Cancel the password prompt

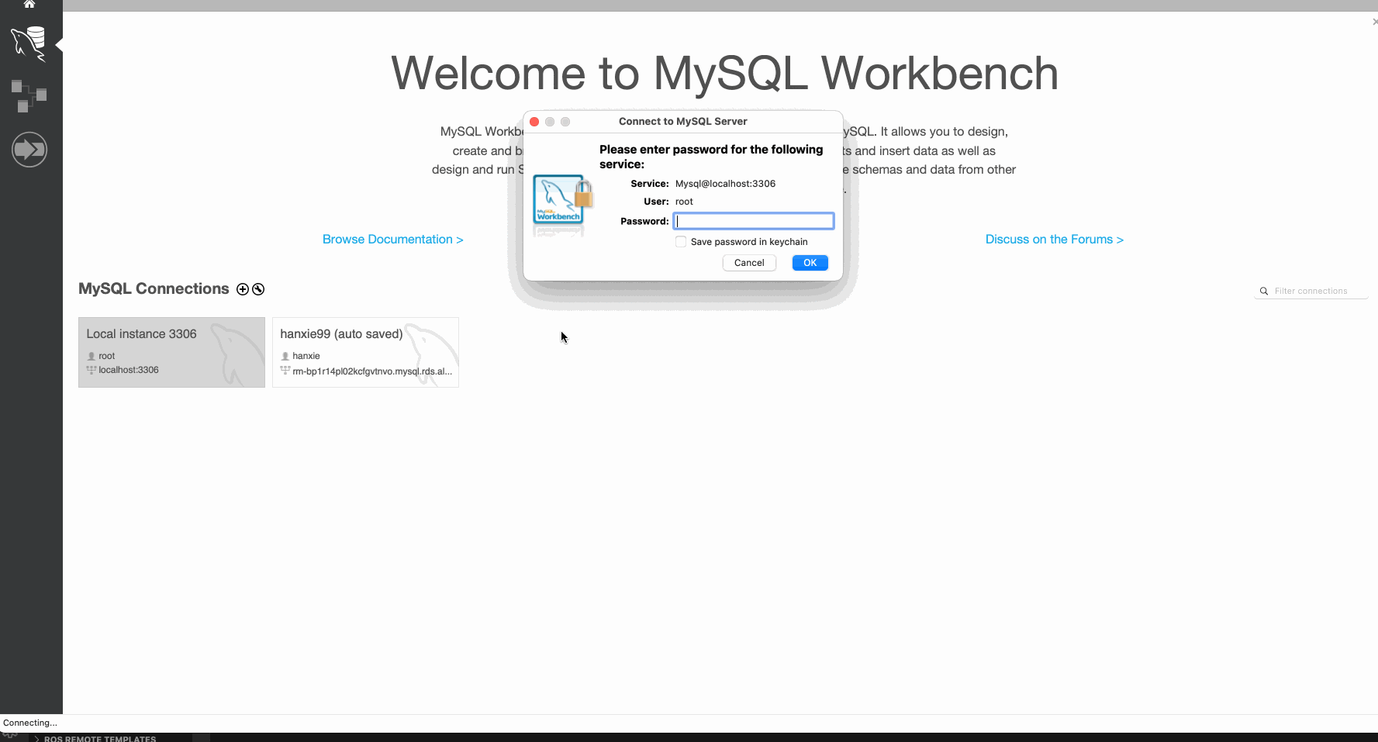[x=749, y=263]
